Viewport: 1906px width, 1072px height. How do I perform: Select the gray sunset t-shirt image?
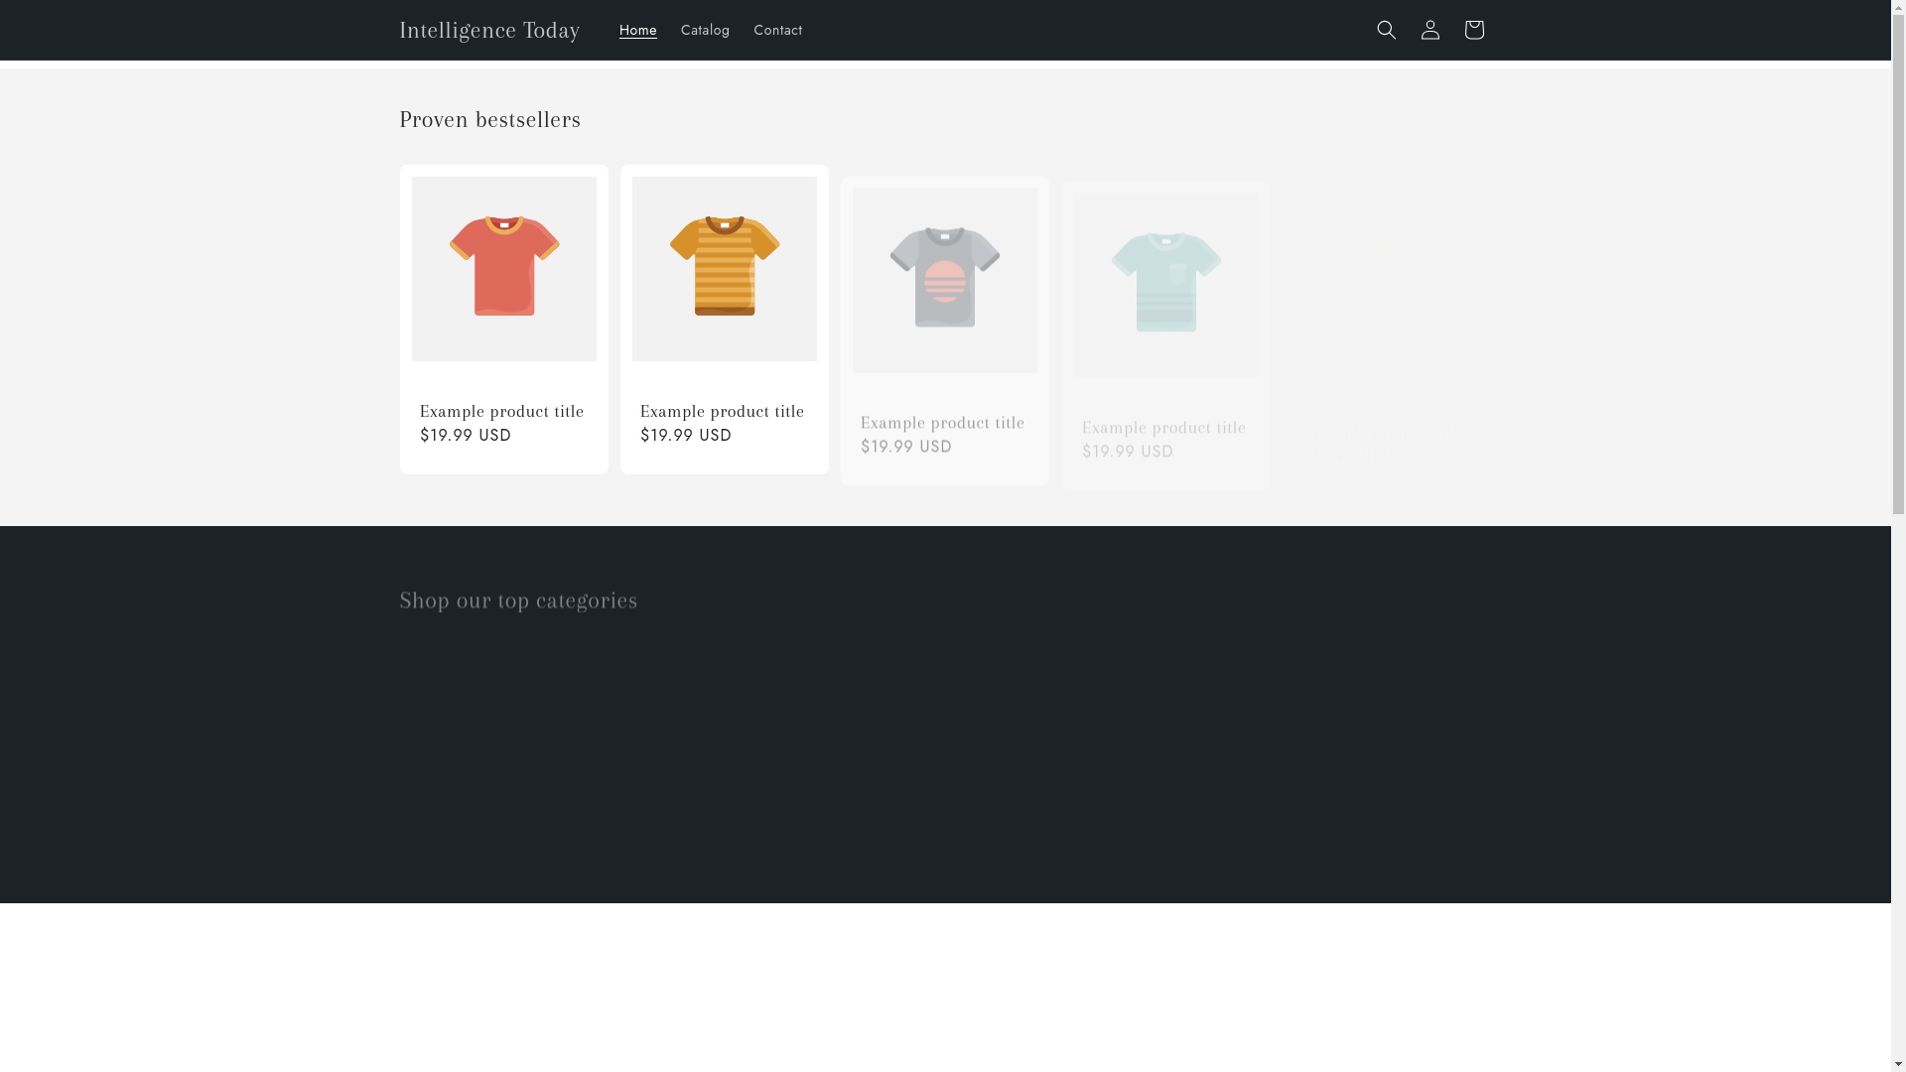945,280
